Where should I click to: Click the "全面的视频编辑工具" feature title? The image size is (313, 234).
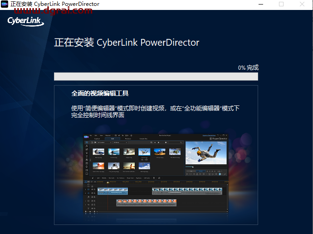(100, 93)
